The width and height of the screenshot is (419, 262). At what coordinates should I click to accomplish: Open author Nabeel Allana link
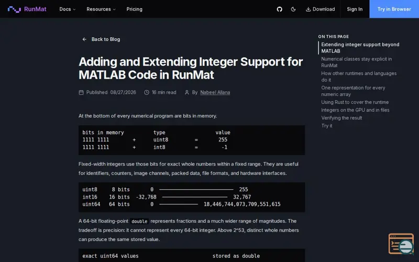[x=215, y=92]
